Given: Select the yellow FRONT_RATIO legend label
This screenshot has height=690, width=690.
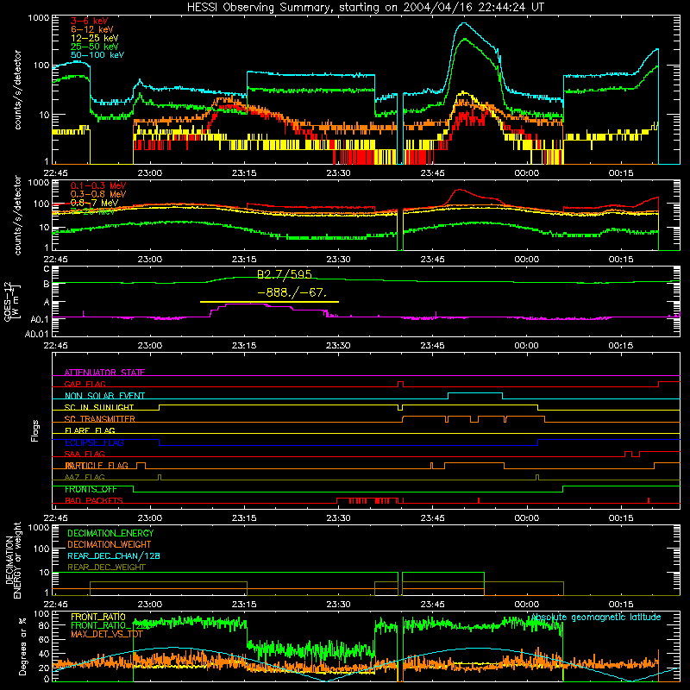Looking at the screenshot, I should (98, 617).
